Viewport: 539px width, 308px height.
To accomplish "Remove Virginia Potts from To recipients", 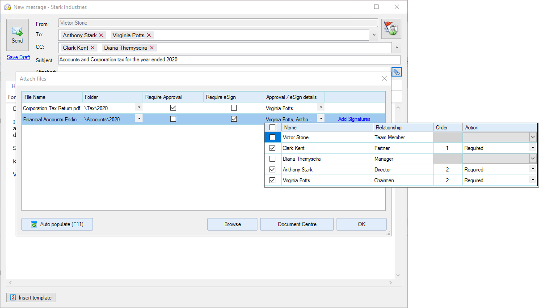I will 149,35.
